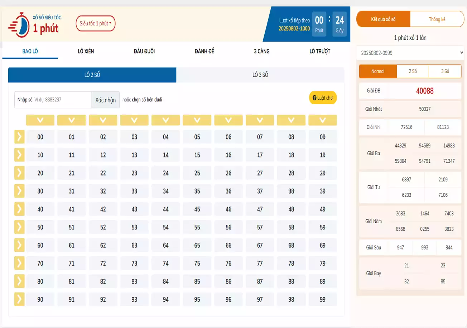Switch to ĐẦU ĐUÔI tab

pyautogui.click(x=144, y=51)
